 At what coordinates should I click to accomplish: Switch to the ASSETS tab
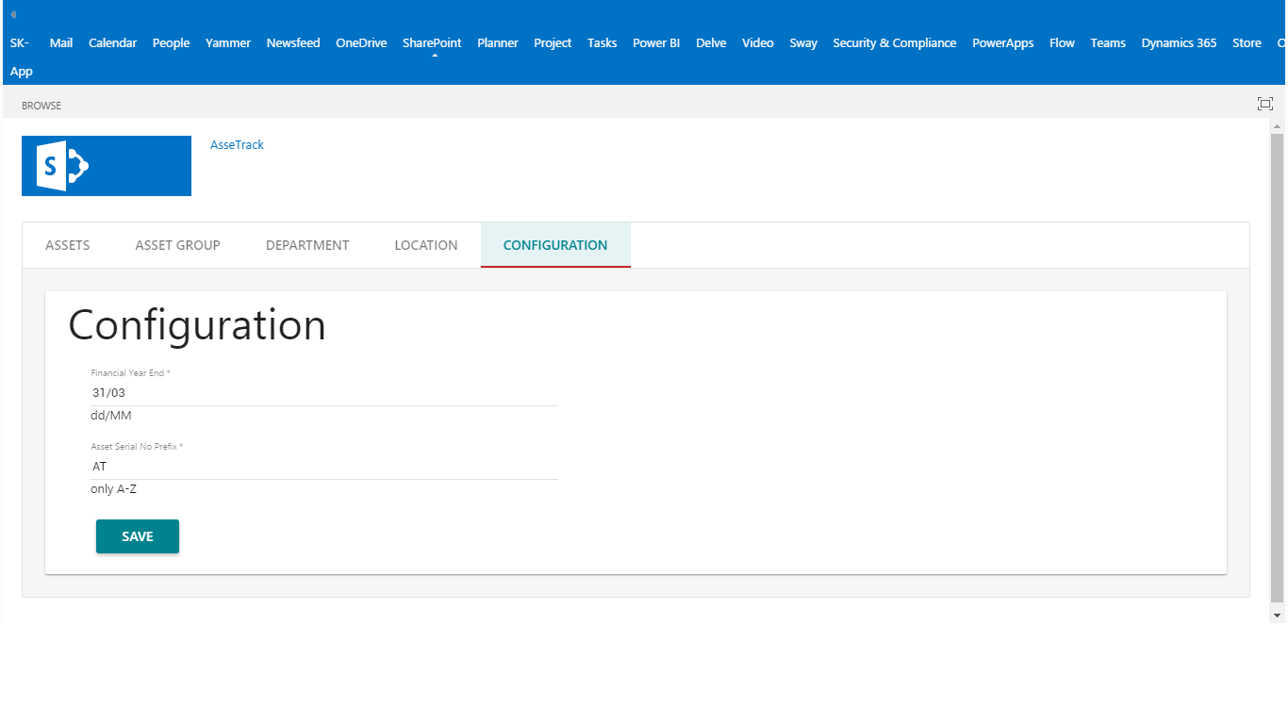pyautogui.click(x=68, y=245)
